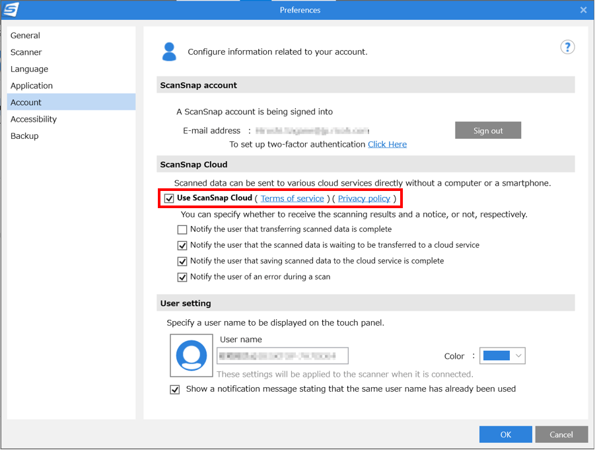The image size is (595, 450).
Task: Toggle notify scanned data waiting to be transferred
Action: click(182, 245)
